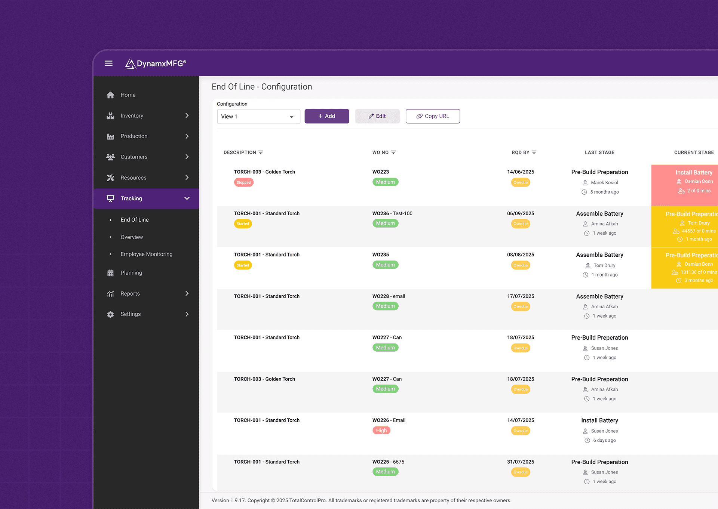Click the Planning calendar icon
The width and height of the screenshot is (718, 509).
pos(110,273)
